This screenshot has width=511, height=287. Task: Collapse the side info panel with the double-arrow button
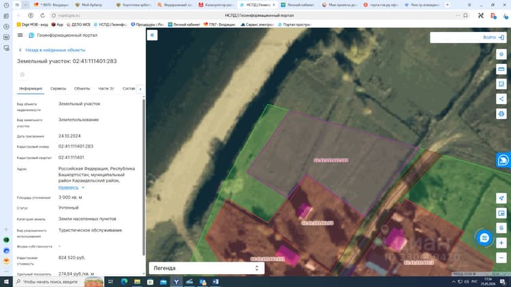tap(152, 35)
